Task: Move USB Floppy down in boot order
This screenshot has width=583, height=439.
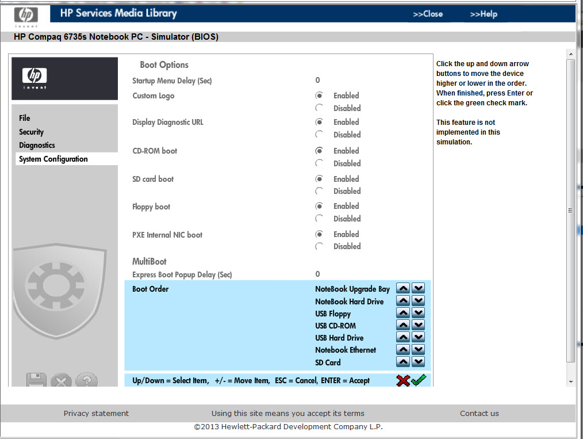Action: [x=419, y=313]
